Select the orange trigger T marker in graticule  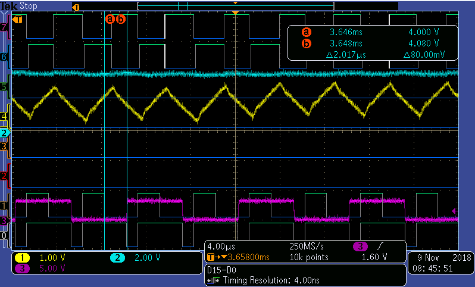pos(18,20)
